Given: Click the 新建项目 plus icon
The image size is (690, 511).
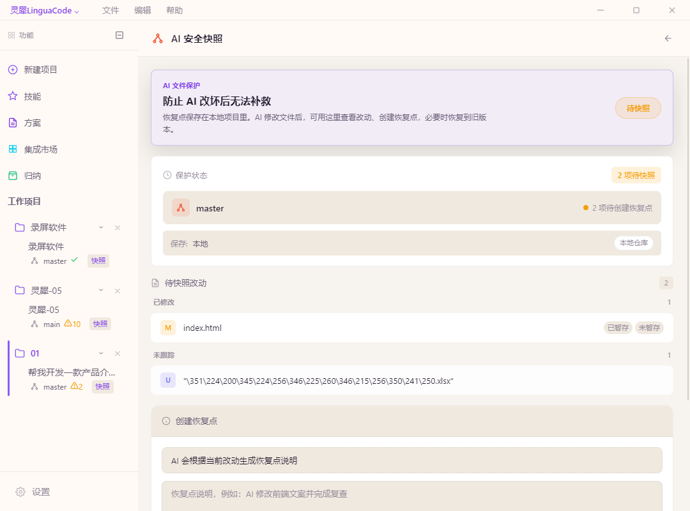Looking at the screenshot, I should pos(13,70).
